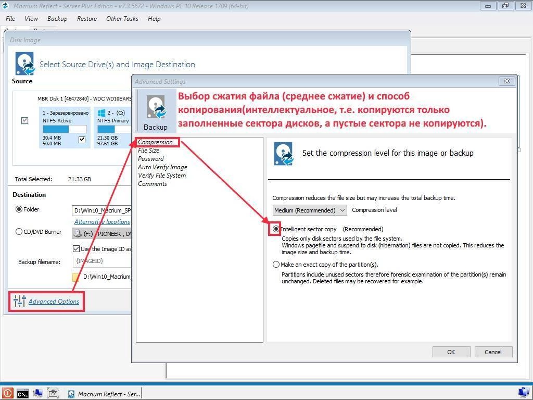Screen dimensions: 533x400
Task: Select the CD/DVD Burner radio button
Action: tap(19, 232)
